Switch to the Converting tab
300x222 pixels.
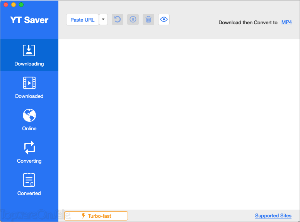[x=29, y=152]
